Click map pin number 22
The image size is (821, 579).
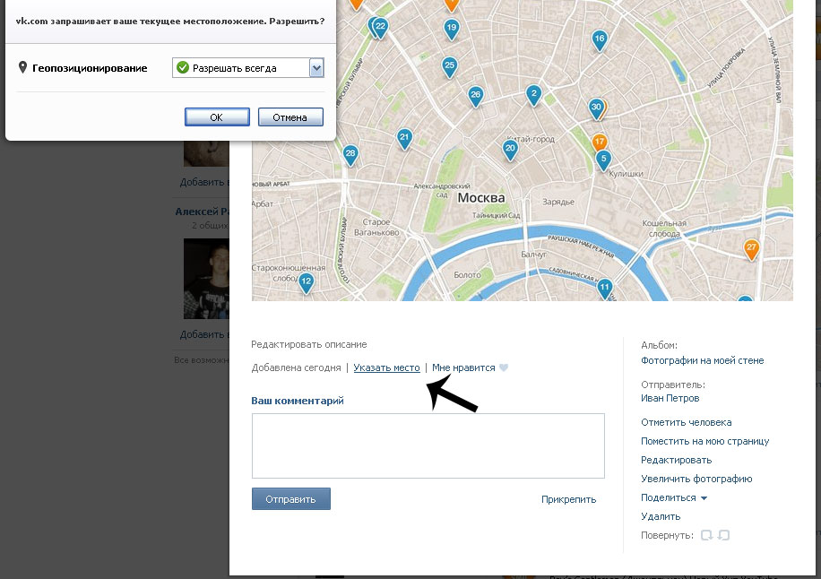pyautogui.click(x=381, y=27)
